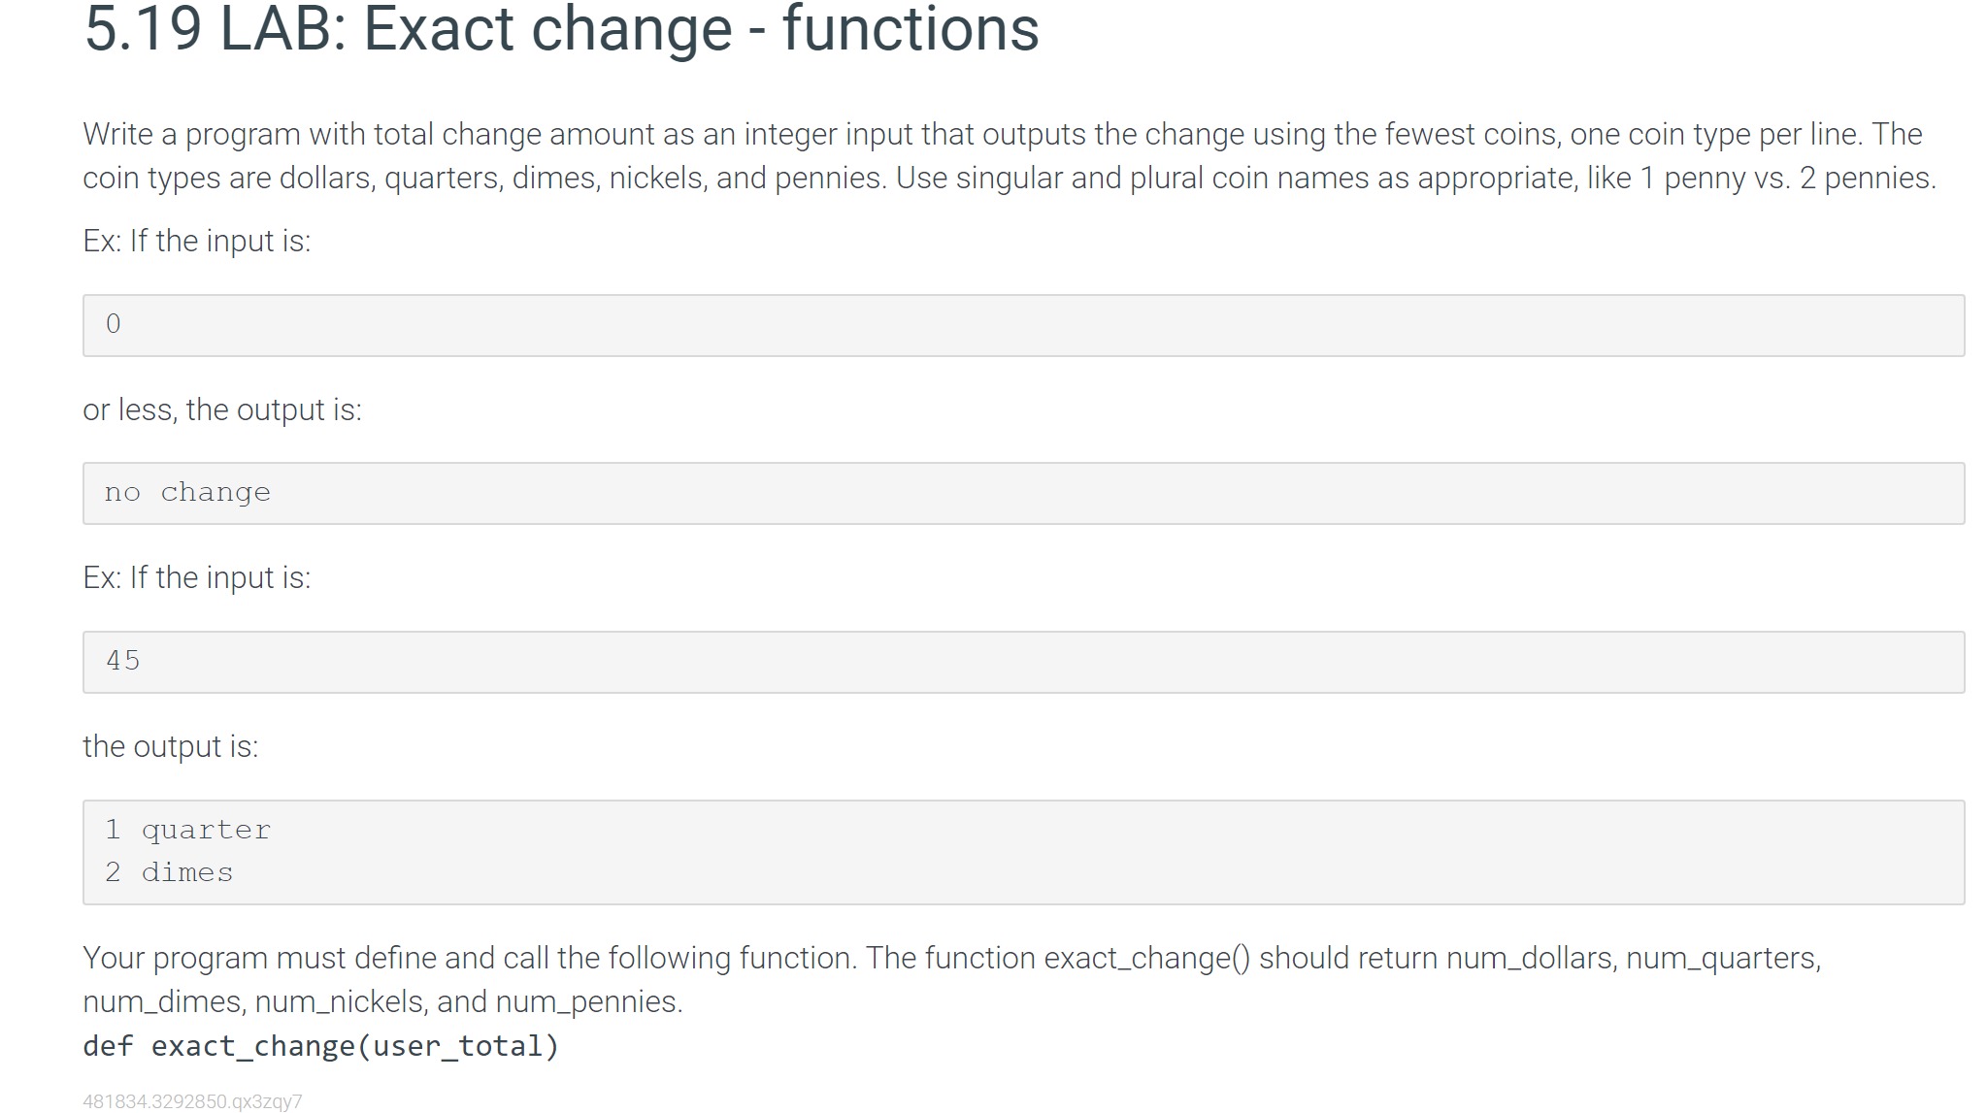Click the 'or less, the output is:' text
1987x1113 pixels.
coord(222,409)
